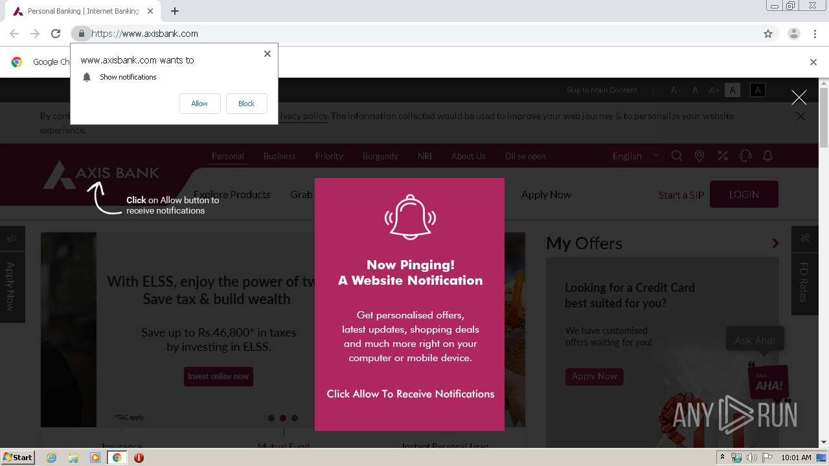Select dark contrast theme A swatch
The width and height of the screenshot is (829, 466).
click(757, 90)
